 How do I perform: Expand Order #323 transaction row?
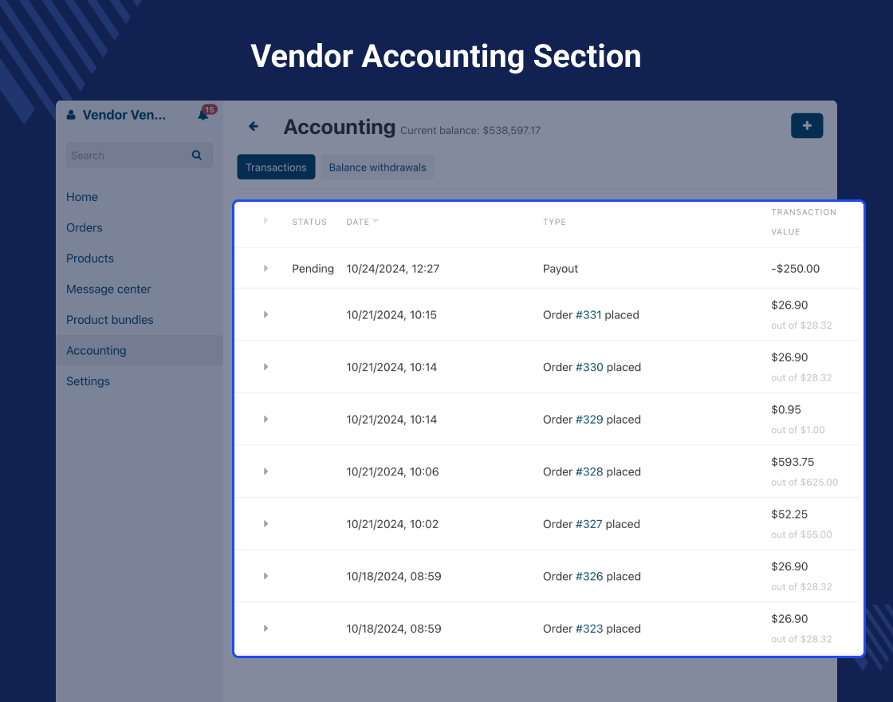point(266,629)
